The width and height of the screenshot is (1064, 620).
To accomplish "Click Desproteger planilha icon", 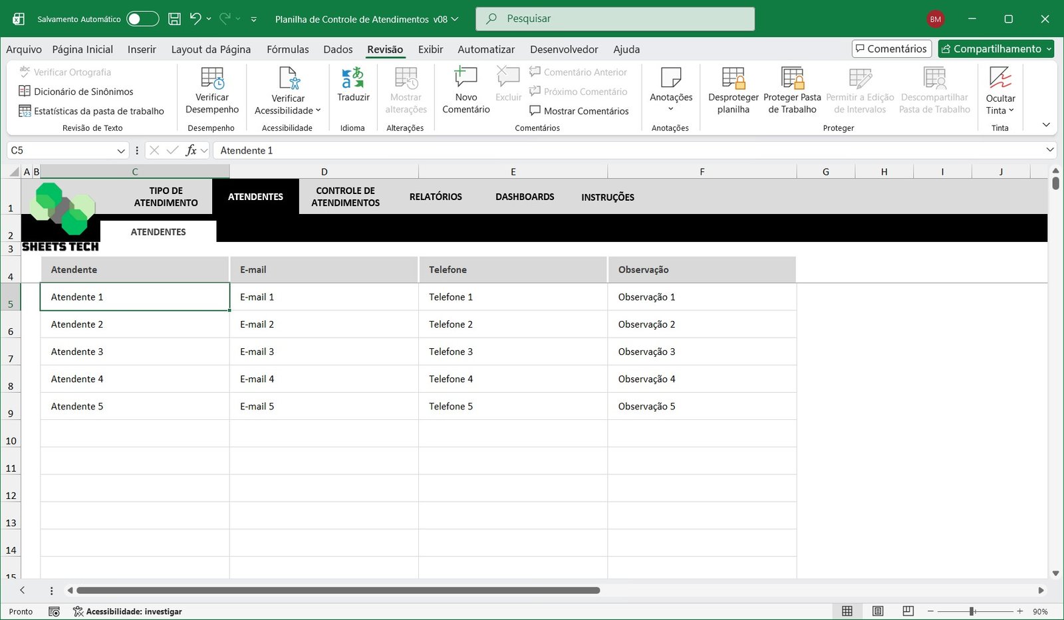I will (733, 78).
